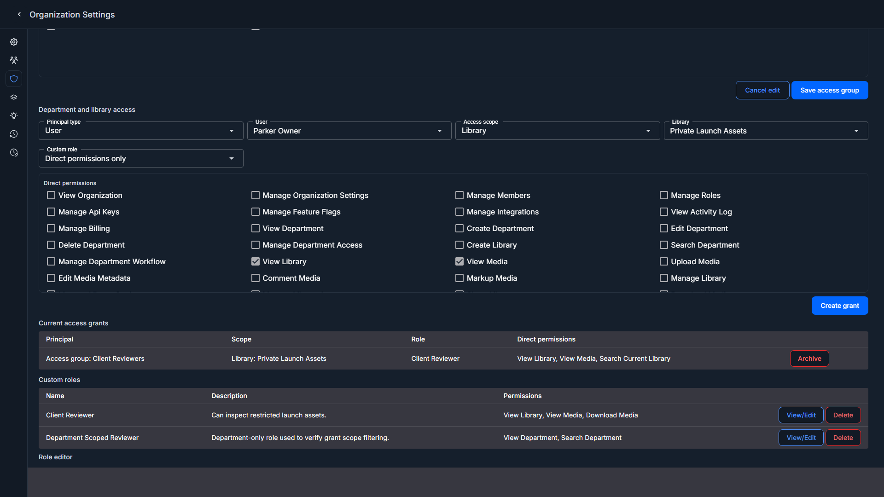Check the View Organization permission
This screenshot has height=497, width=884.
[x=51, y=195]
